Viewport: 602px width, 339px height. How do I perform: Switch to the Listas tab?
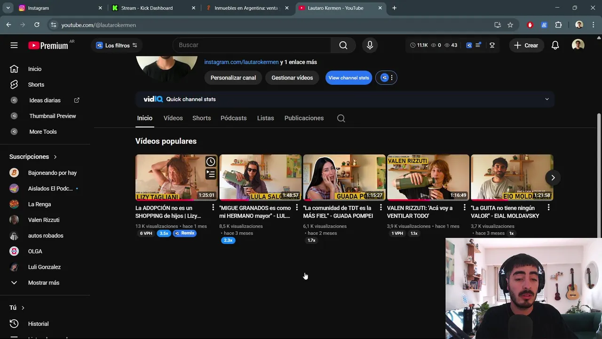(265, 118)
